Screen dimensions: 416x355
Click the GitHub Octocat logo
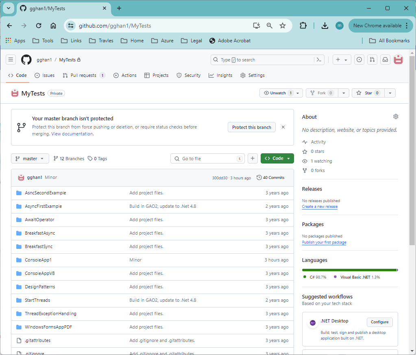coord(26,60)
